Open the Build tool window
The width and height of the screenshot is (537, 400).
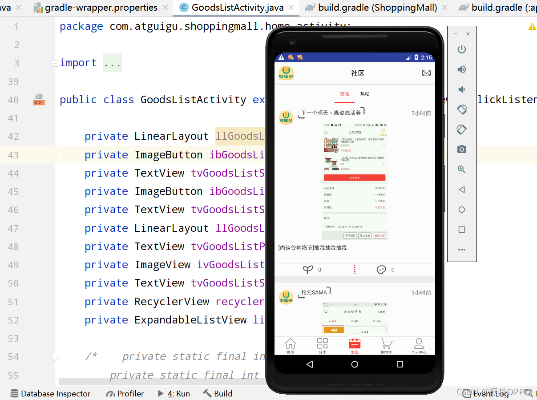tap(218, 393)
